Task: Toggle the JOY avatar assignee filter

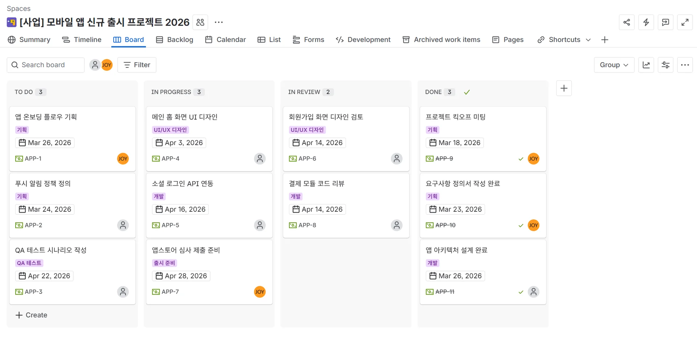Action: (107, 65)
